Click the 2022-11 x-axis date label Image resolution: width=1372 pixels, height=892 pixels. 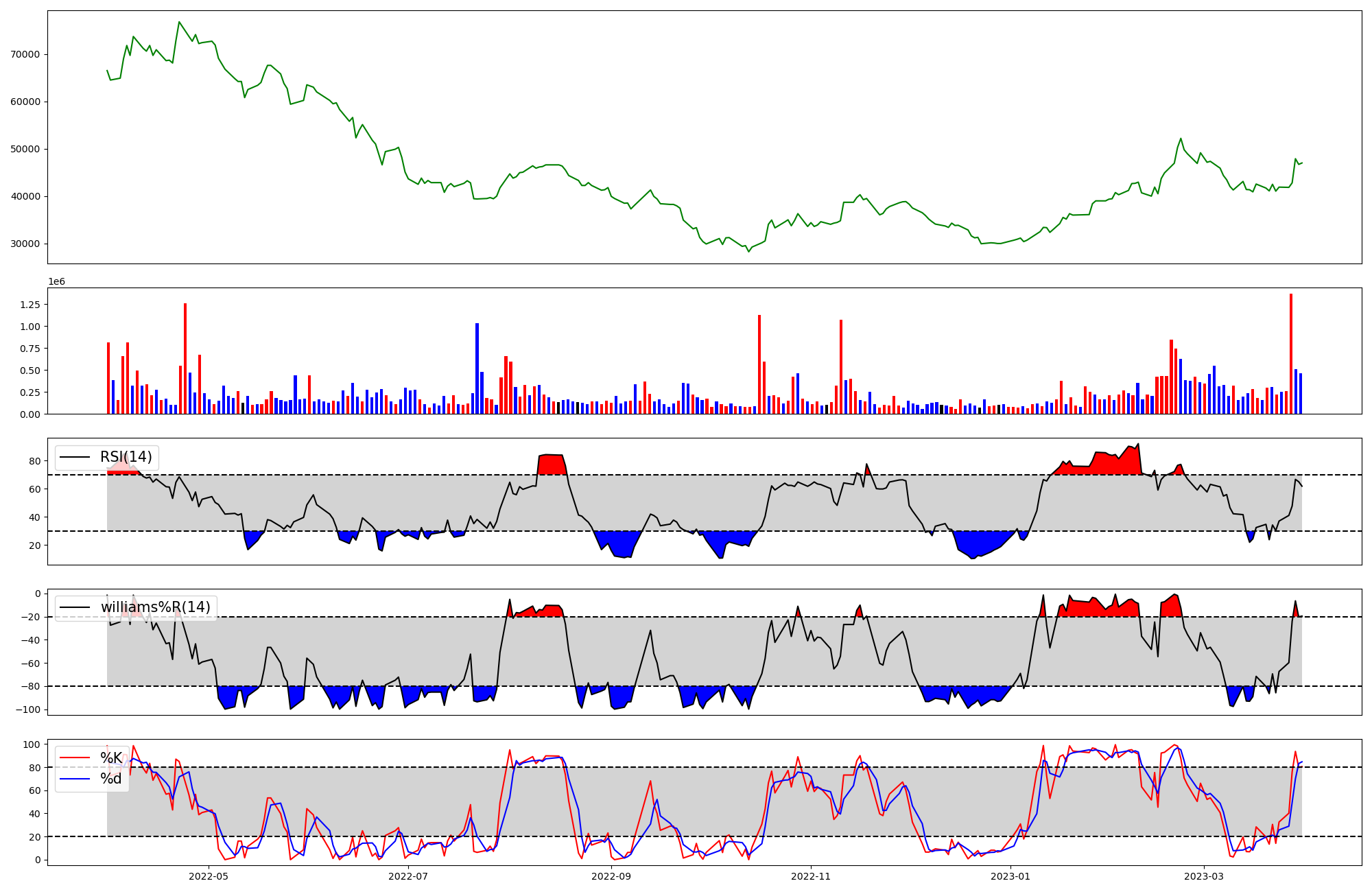(811, 876)
